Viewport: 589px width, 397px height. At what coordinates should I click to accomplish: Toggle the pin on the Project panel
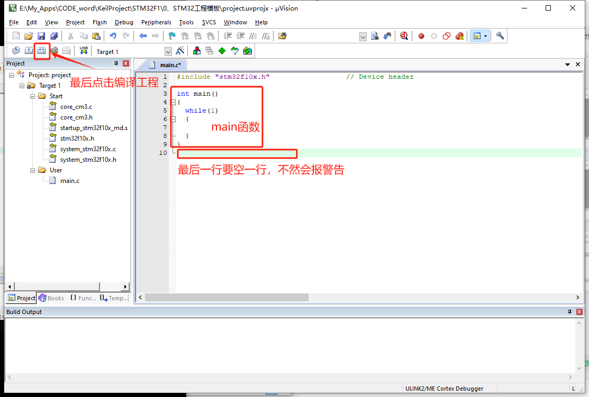(116, 63)
